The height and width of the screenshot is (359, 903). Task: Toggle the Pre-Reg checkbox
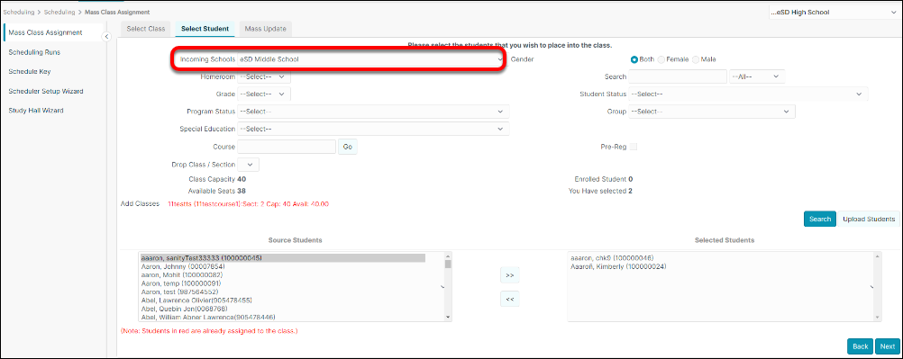(x=634, y=147)
